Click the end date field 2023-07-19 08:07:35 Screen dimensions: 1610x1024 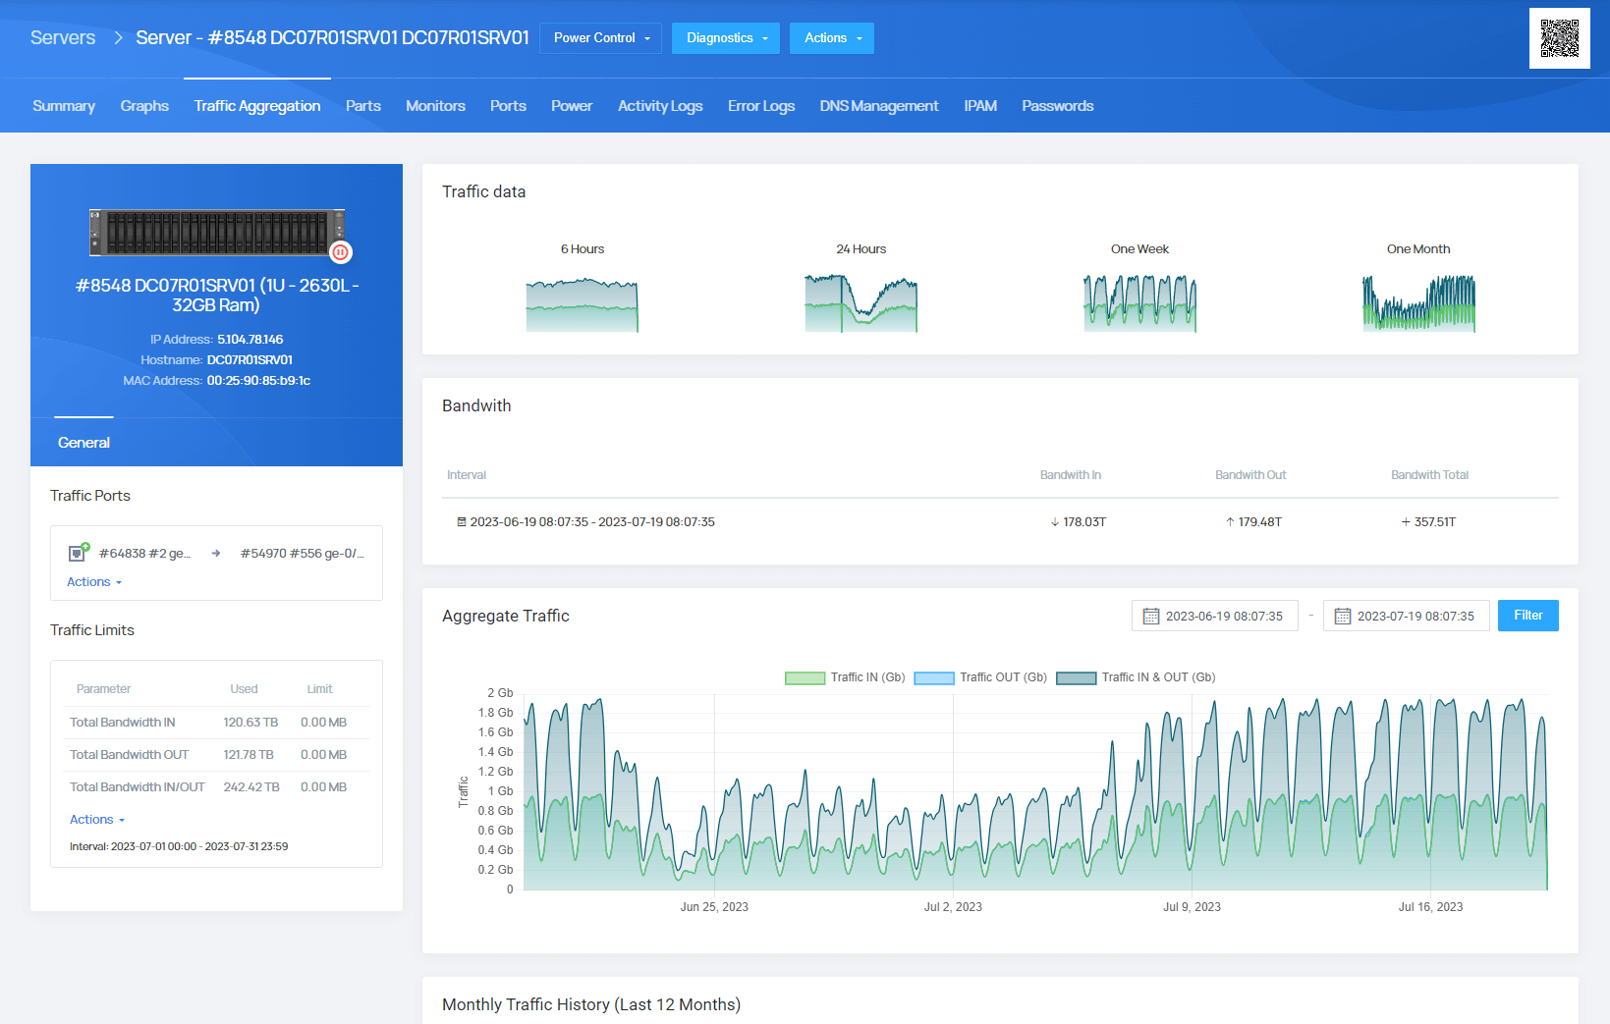[1407, 616]
